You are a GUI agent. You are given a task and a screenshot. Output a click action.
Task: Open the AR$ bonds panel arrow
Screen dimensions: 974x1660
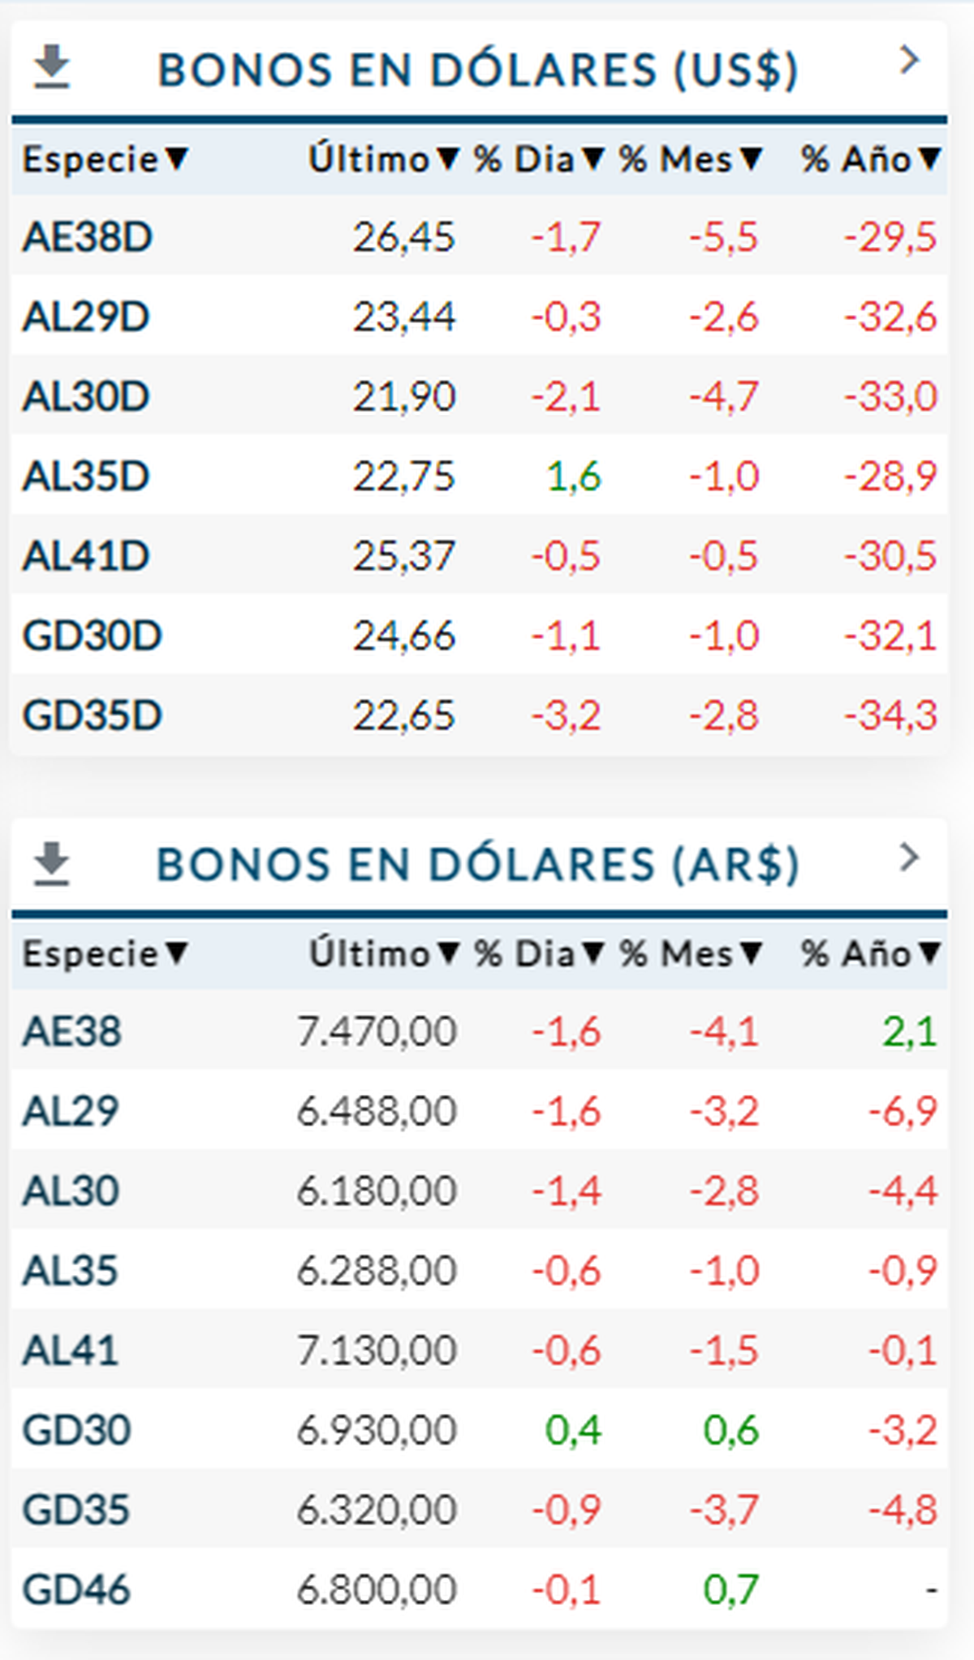pos(909,857)
